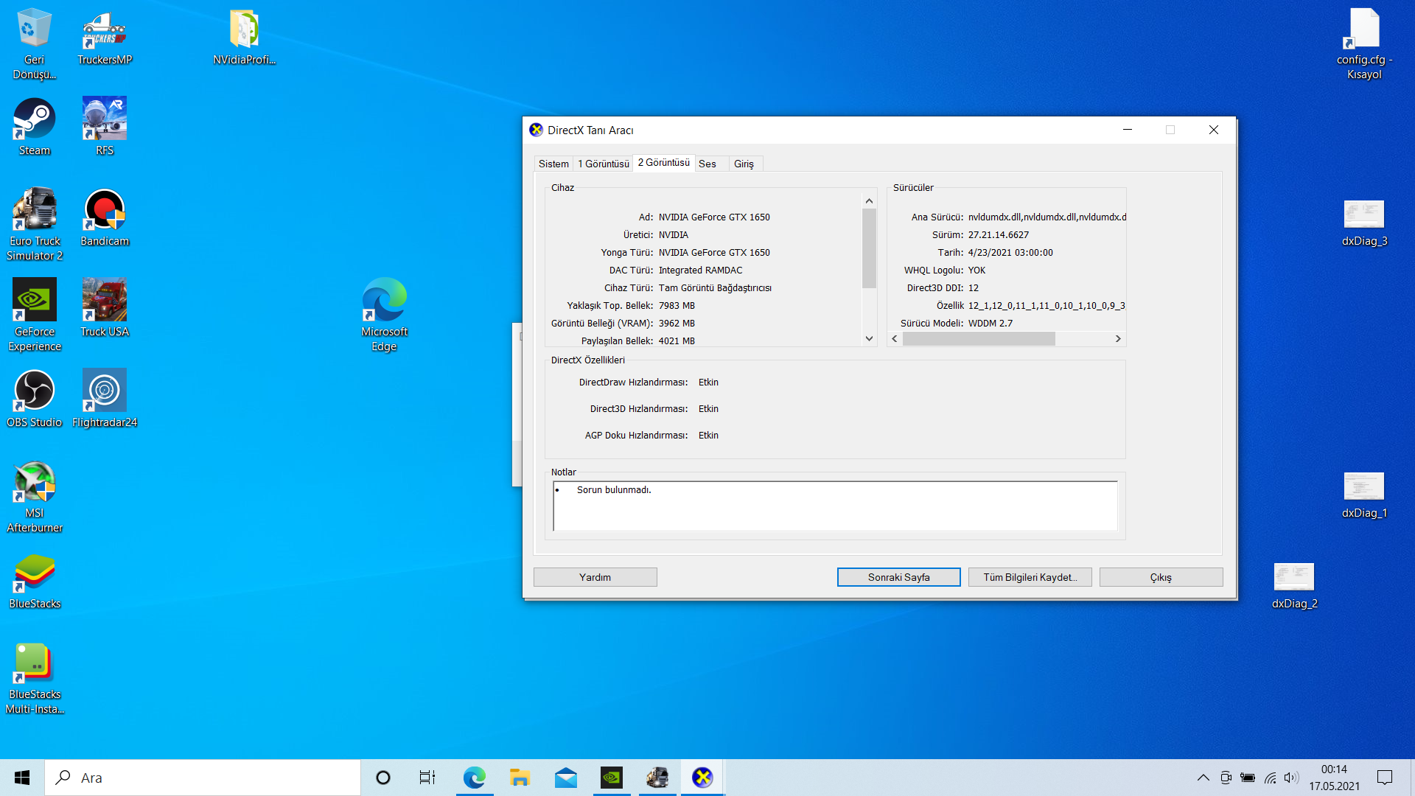Open the 1 Görüntüsü tab

(x=604, y=164)
